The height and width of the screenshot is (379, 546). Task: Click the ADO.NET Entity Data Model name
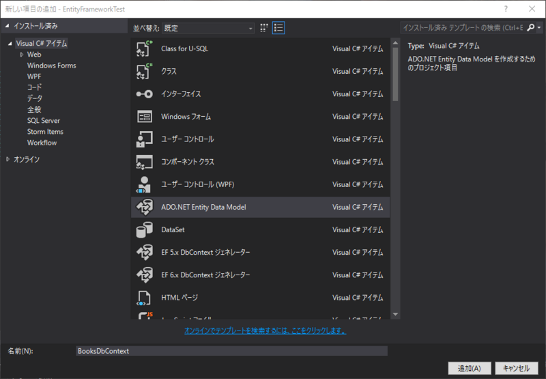(x=203, y=208)
